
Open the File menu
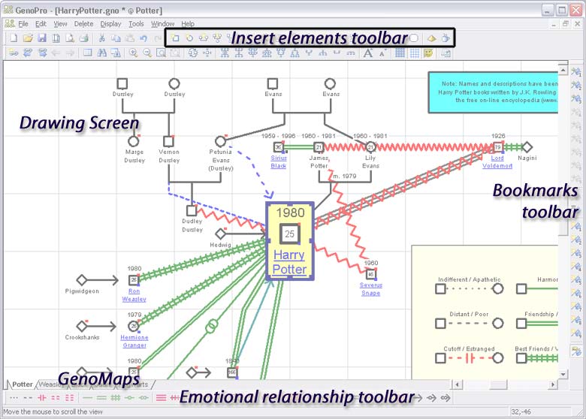pos(23,24)
